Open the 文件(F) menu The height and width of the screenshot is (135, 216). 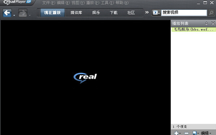49,3
